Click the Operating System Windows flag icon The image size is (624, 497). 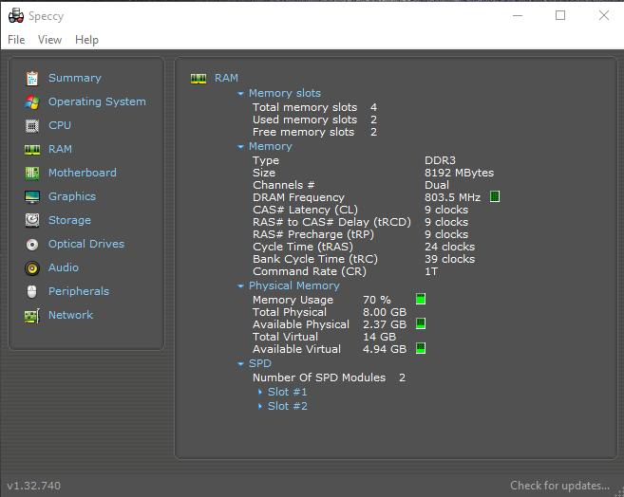pos(32,102)
